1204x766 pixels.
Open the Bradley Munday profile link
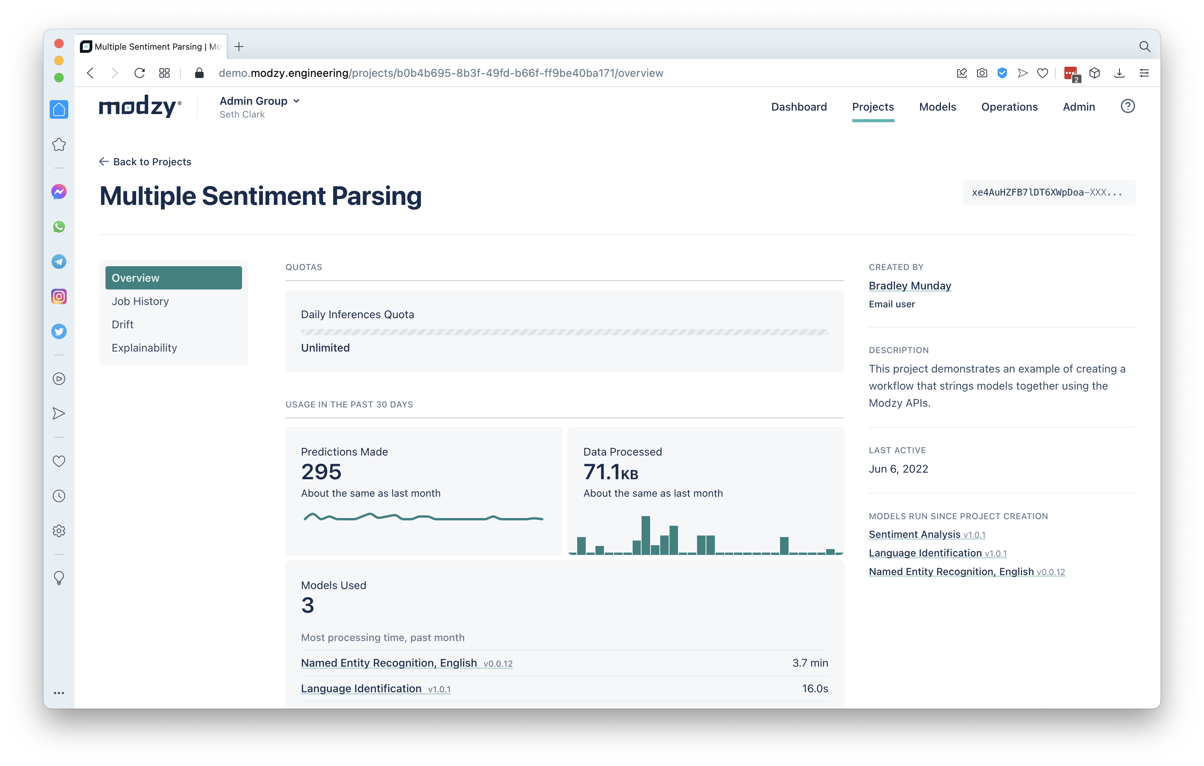click(910, 286)
